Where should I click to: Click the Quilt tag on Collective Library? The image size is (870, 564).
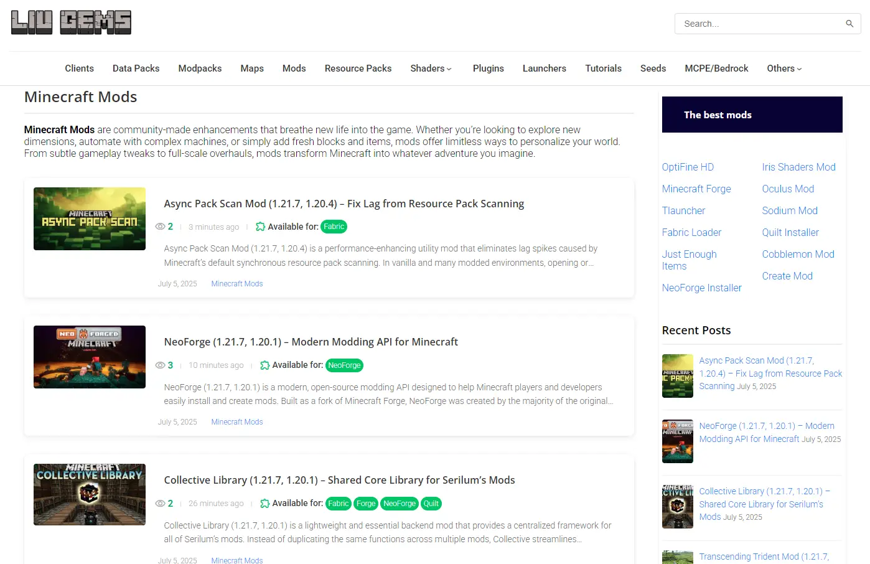coord(431,504)
